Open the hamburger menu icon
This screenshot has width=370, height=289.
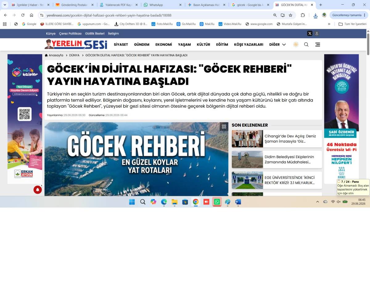pyautogui.click(x=318, y=45)
